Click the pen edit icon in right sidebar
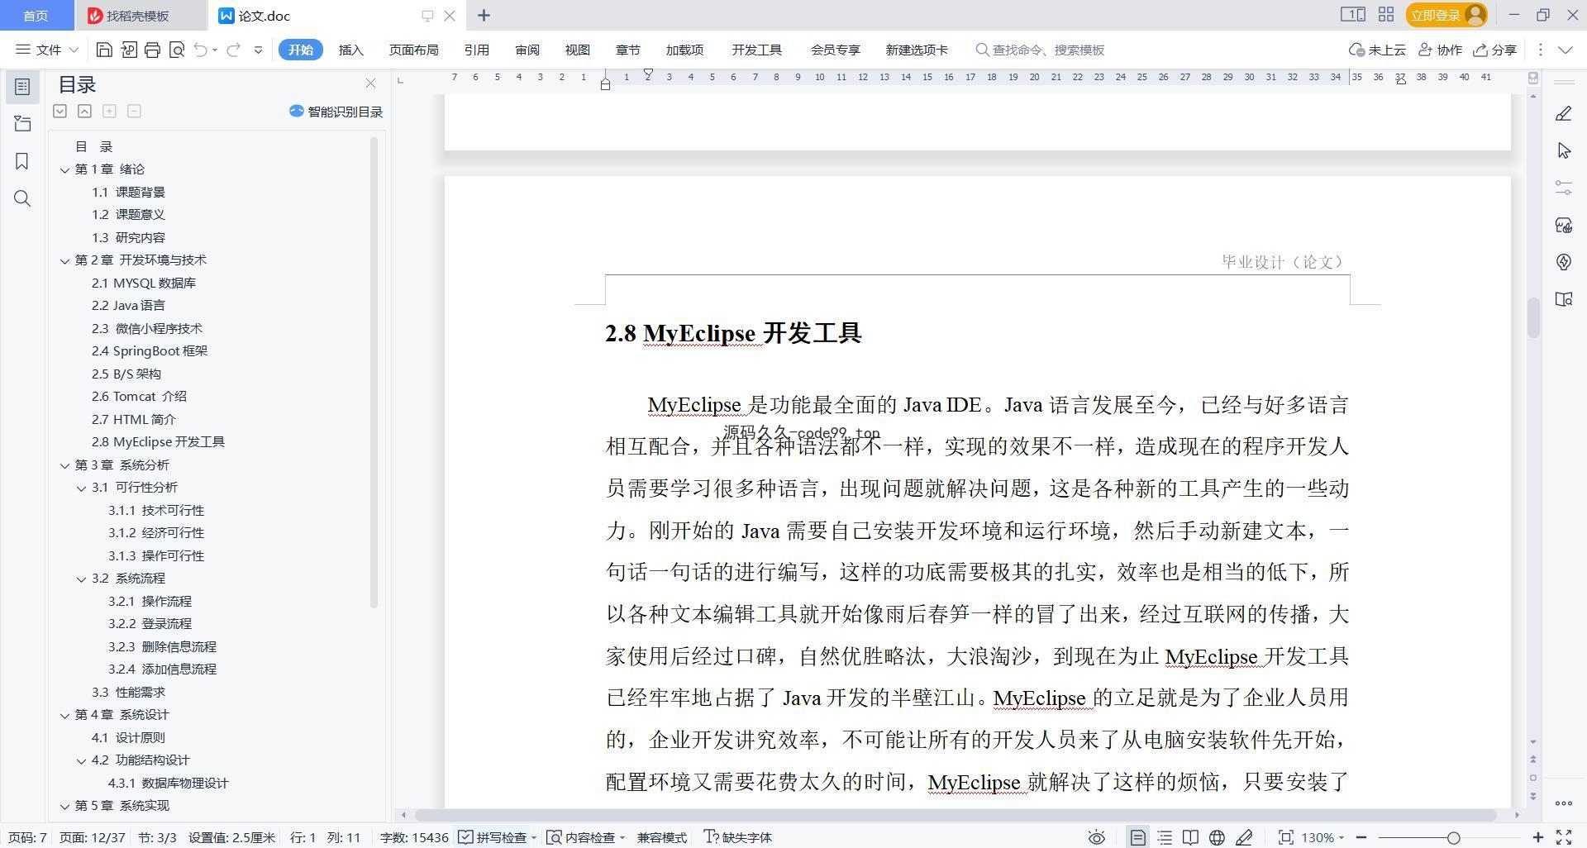Screen dimensions: 1587x848 1563,114
